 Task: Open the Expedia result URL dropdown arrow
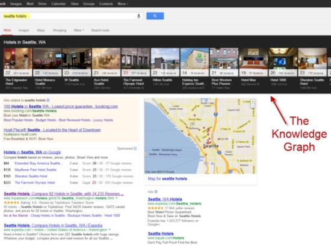coord(110,229)
